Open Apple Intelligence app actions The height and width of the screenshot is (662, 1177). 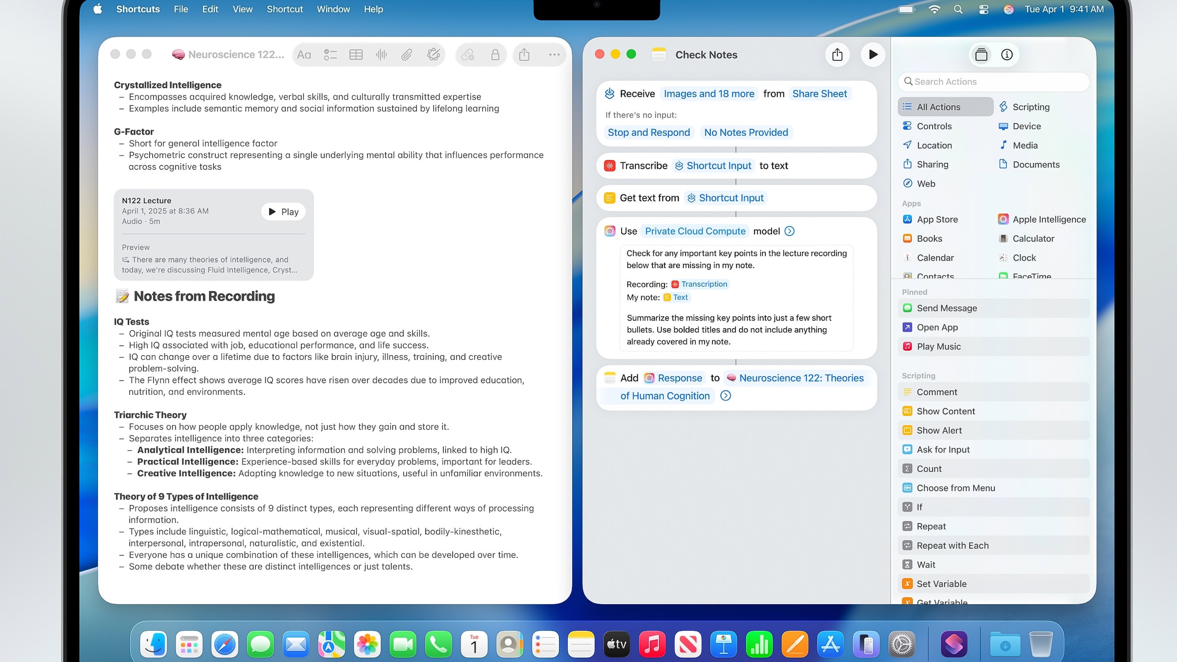click(1041, 219)
